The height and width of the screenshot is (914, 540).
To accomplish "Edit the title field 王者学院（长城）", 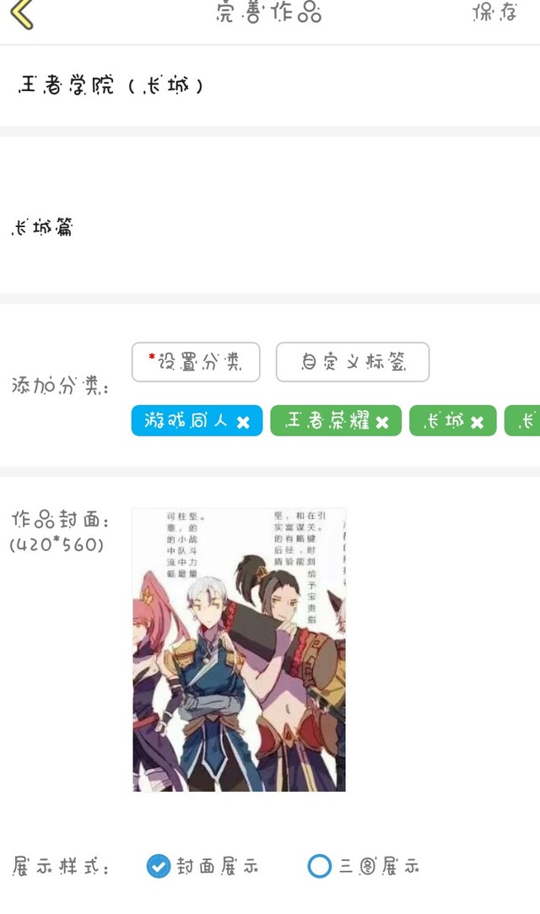I will [270, 86].
